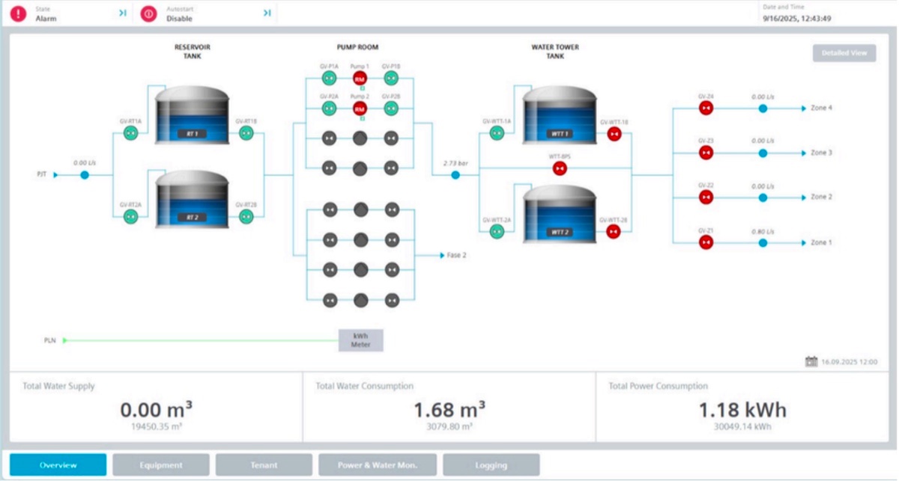This screenshot has width=899, height=481.
Task: Click the Total Power Consumption 1.18 kWh value
Action: click(743, 409)
